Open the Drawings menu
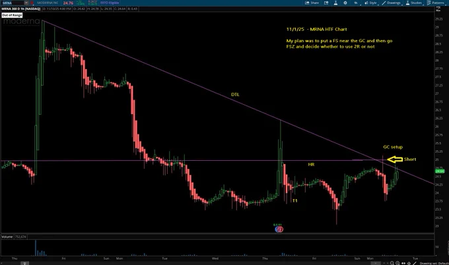449x265 pixels. 392,3
